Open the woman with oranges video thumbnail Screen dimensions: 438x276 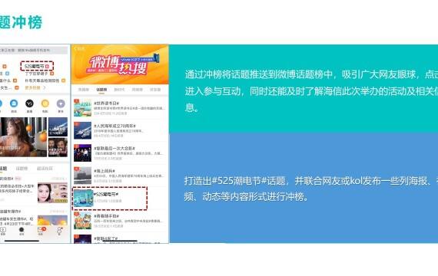(x=23, y=137)
